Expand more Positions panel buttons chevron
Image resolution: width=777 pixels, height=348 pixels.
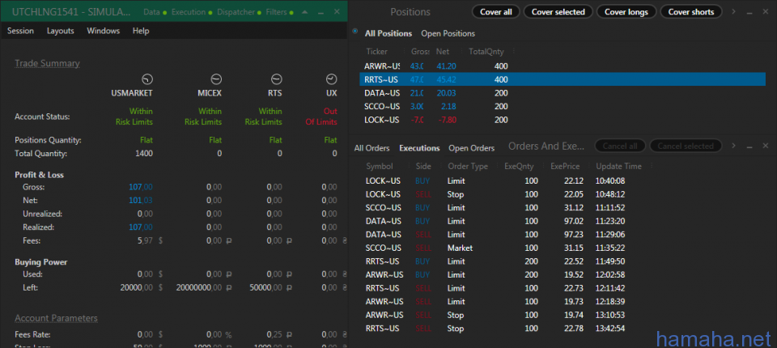(734, 11)
